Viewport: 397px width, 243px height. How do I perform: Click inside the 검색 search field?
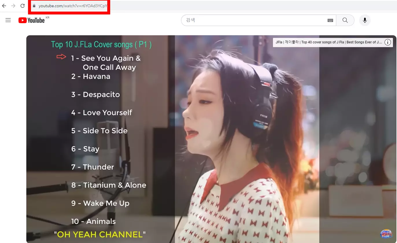click(x=254, y=20)
